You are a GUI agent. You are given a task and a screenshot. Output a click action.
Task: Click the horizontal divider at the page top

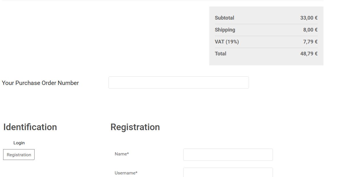[x=163, y=1]
